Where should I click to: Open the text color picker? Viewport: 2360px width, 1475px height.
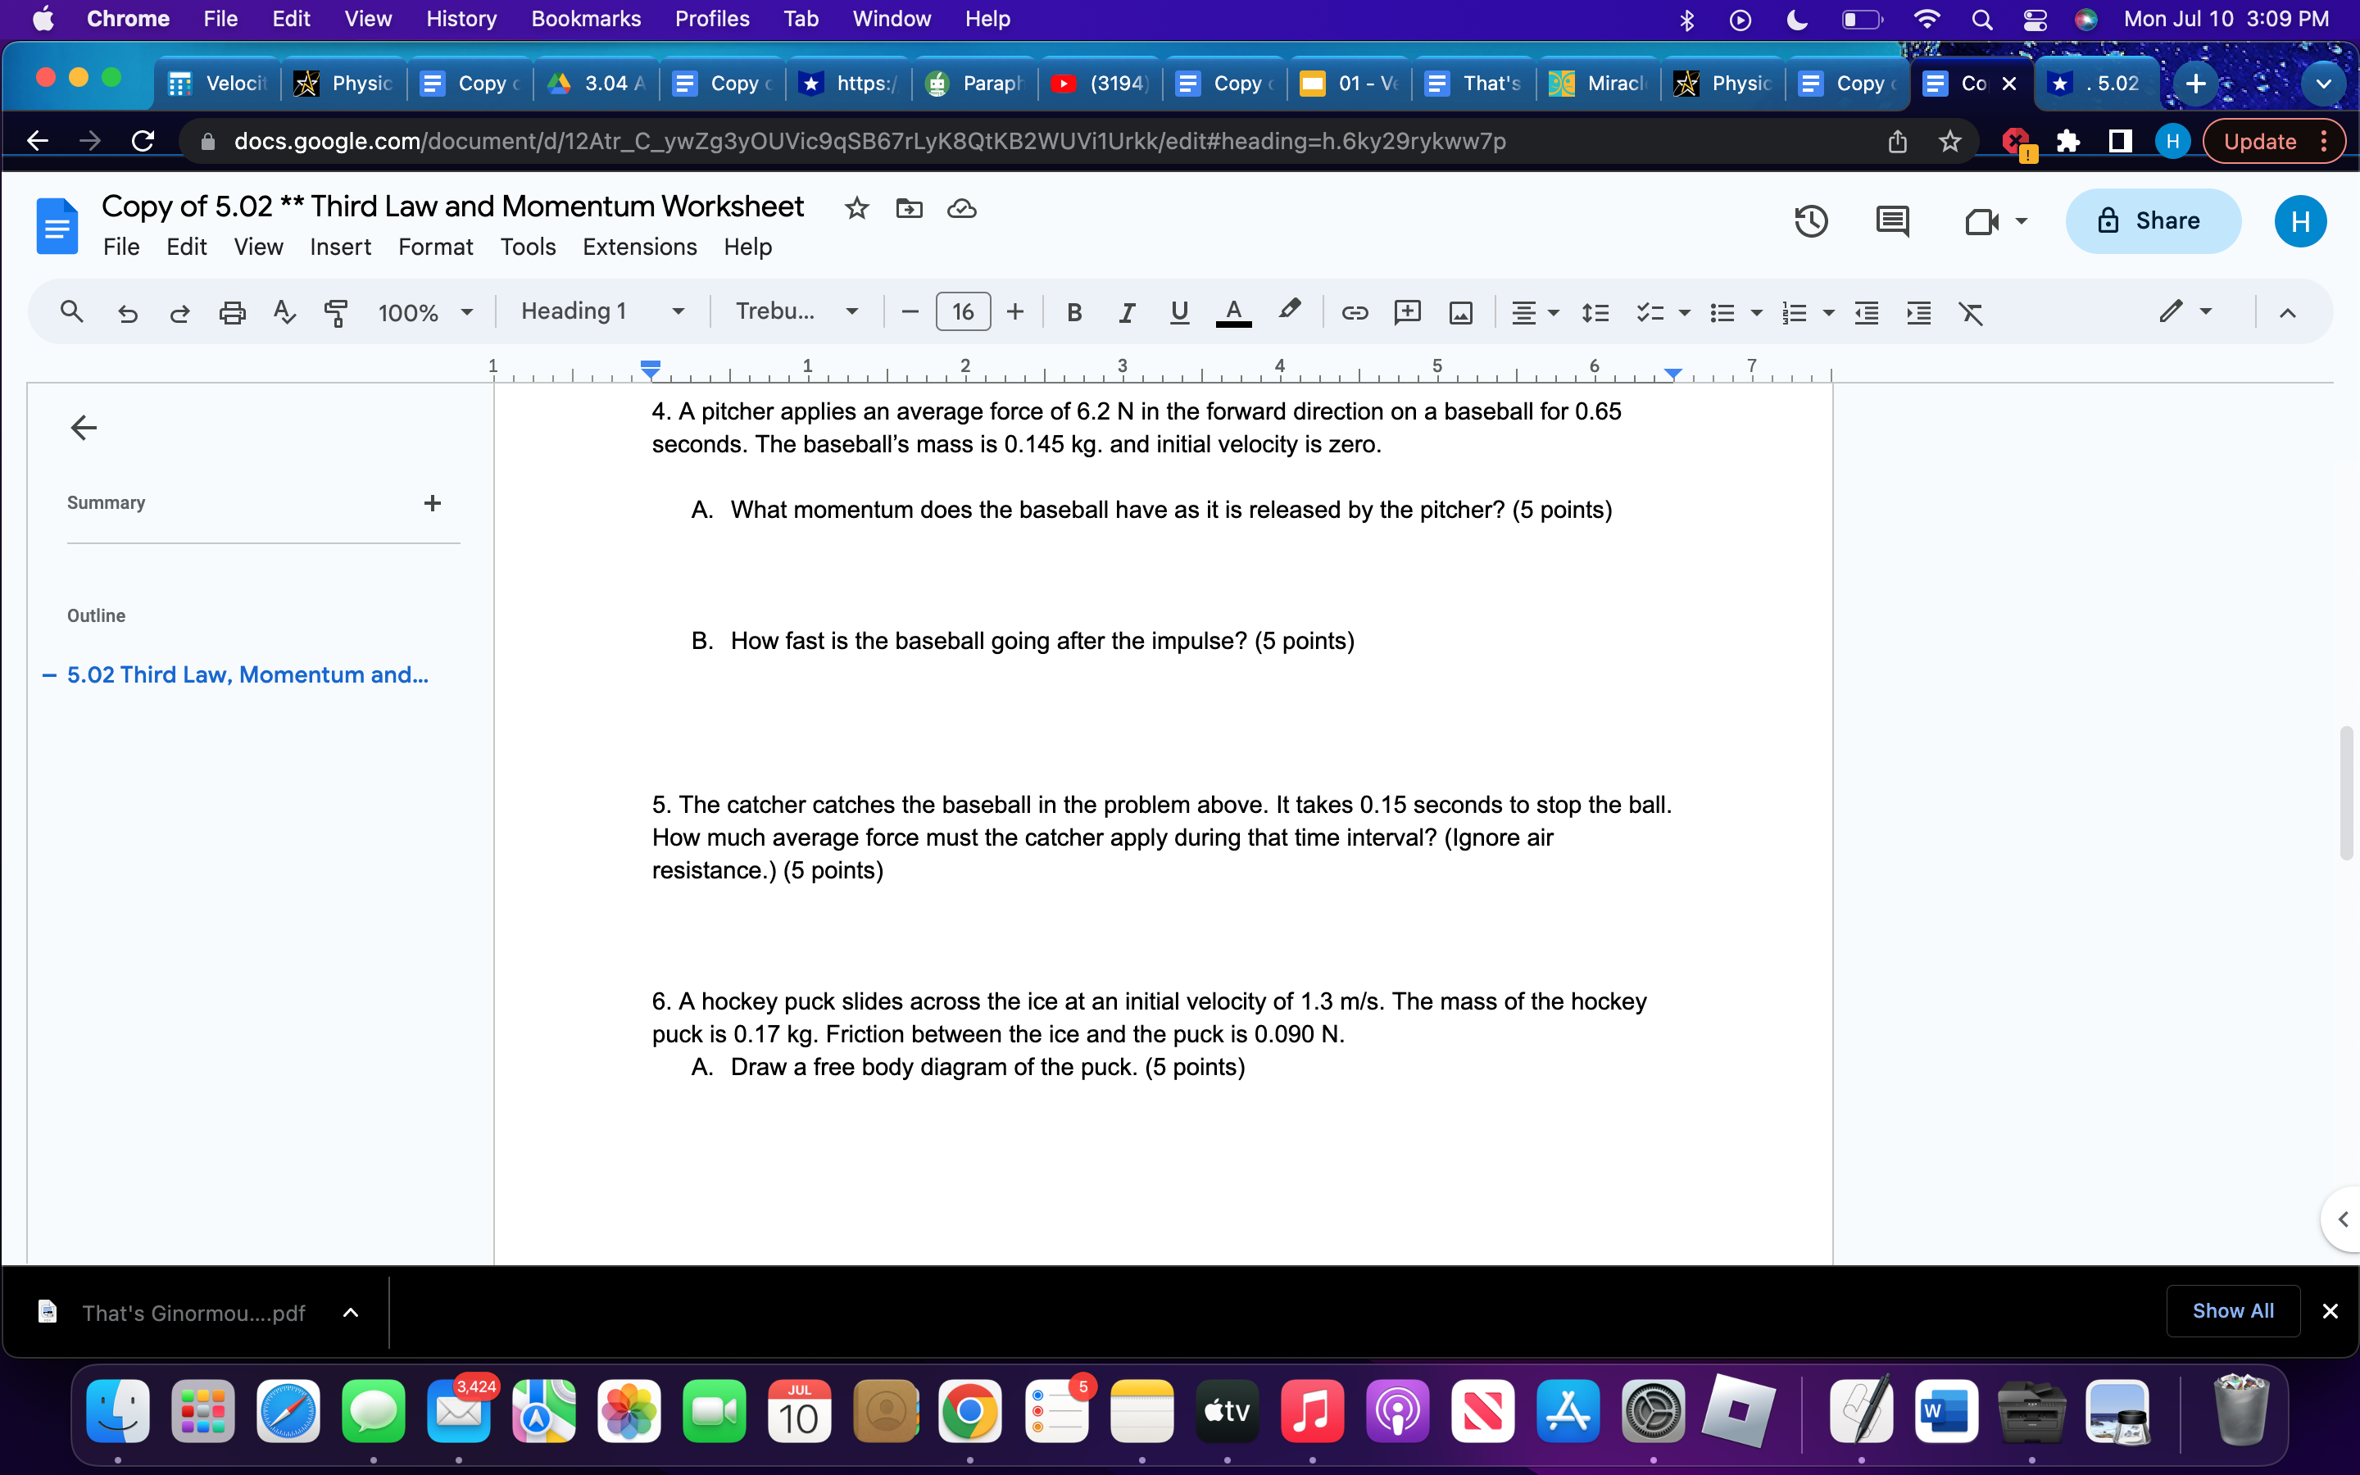pos(1233,312)
